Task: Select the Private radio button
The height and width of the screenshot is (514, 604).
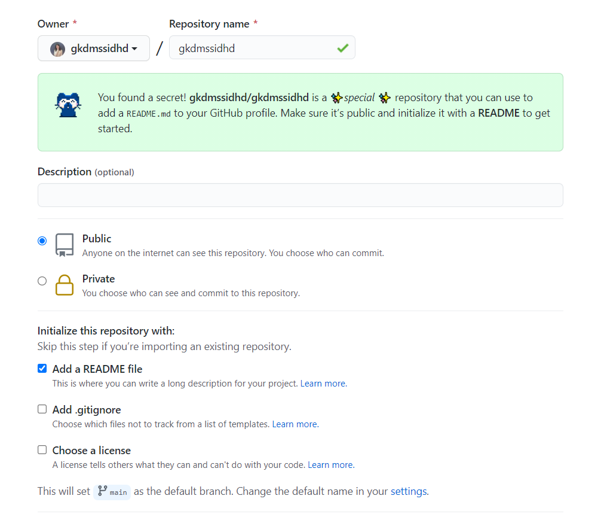Action: [42, 281]
